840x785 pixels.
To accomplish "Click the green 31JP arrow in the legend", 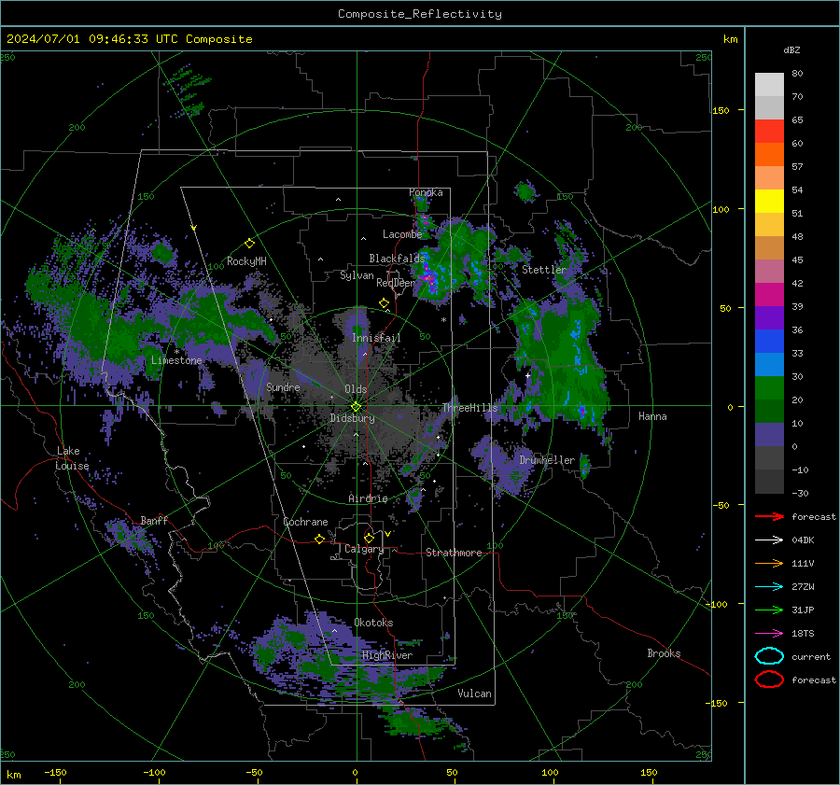I will pos(769,610).
